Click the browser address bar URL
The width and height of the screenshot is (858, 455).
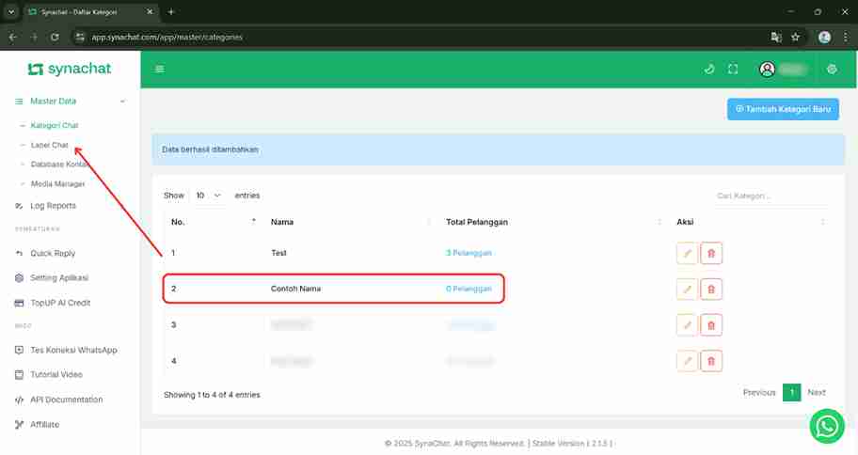(x=167, y=38)
